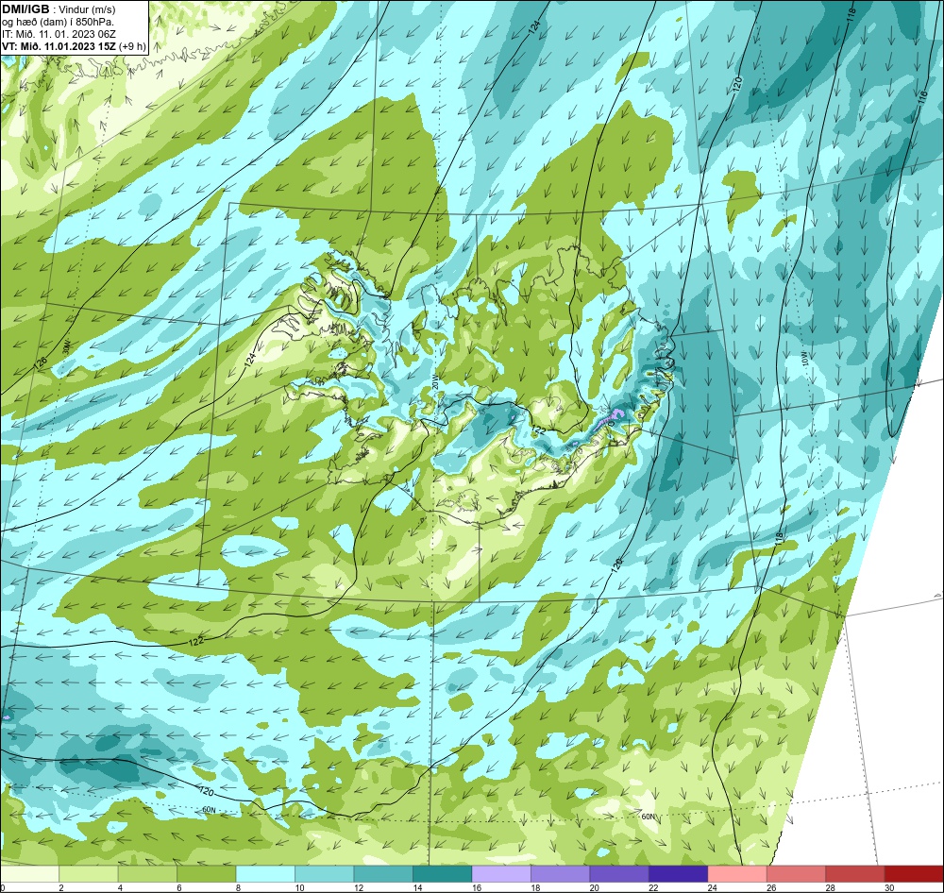Click the 'IT: Mið. 11. 01. 2023 06Z' line

click(60, 34)
